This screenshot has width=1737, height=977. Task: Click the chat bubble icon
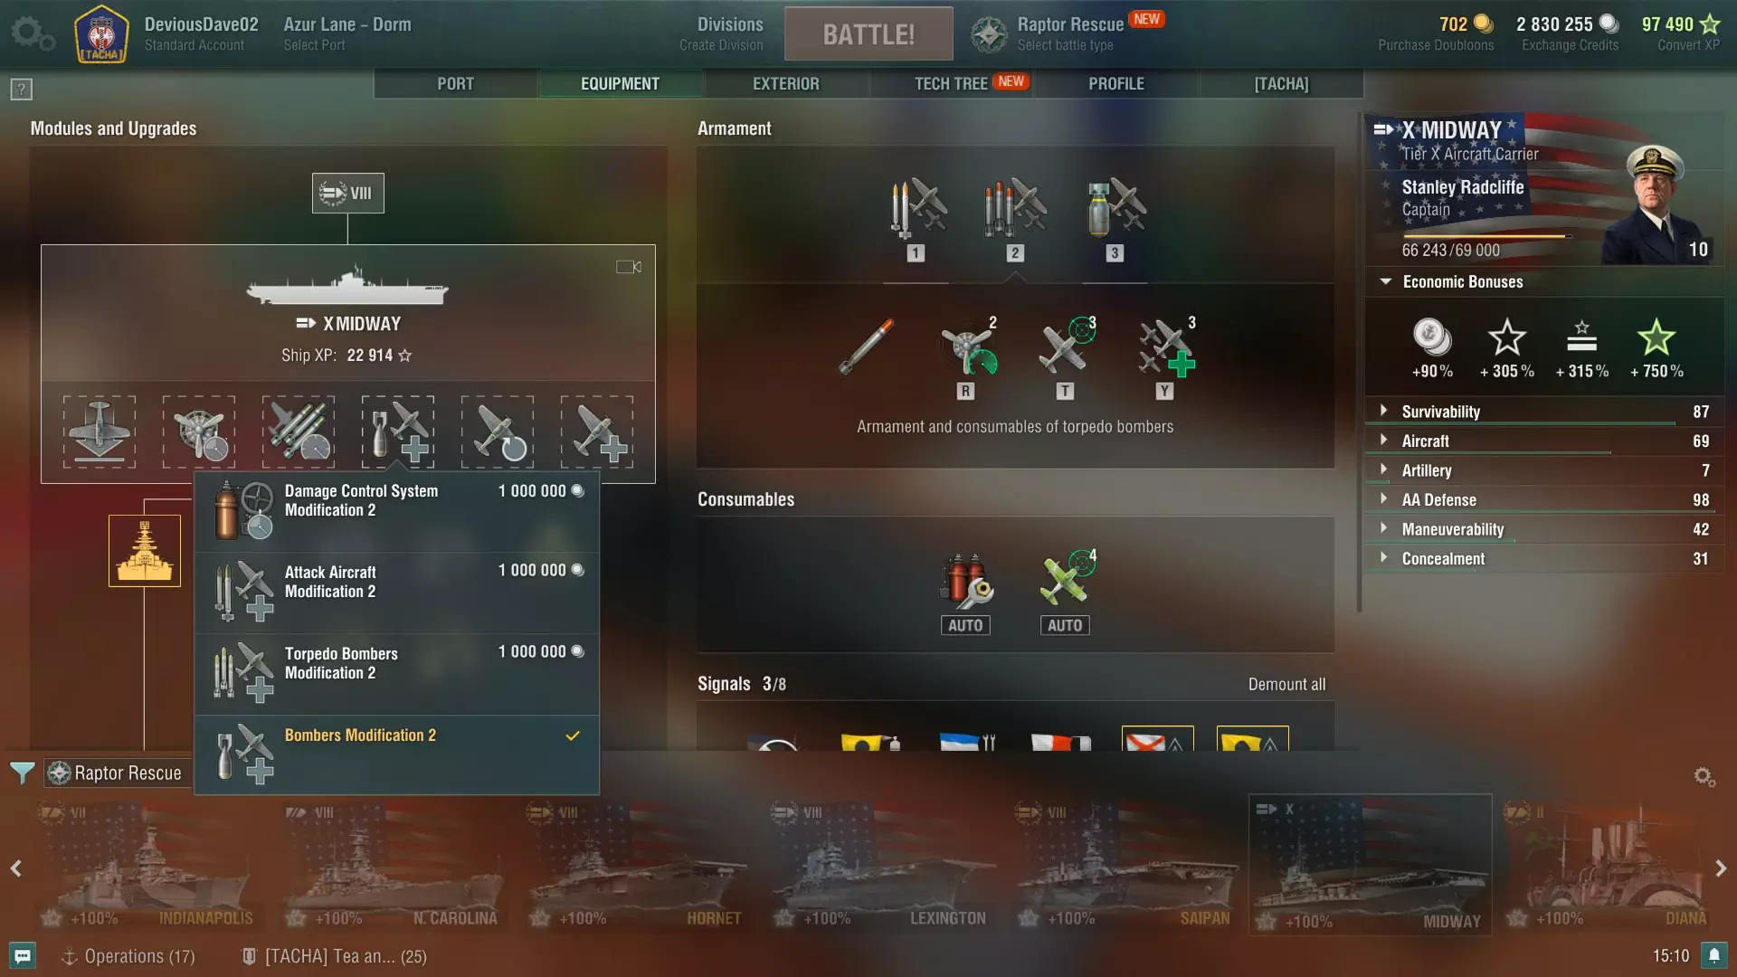(x=23, y=955)
